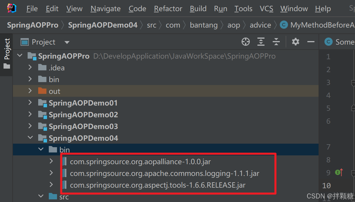
Task: Expand the top-level bin folder
Action: coord(30,79)
